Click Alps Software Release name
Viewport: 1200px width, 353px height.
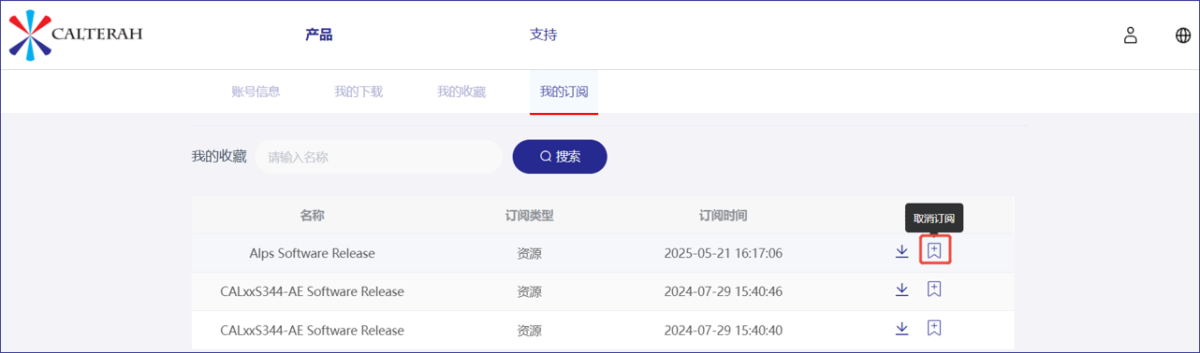point(312,253)
